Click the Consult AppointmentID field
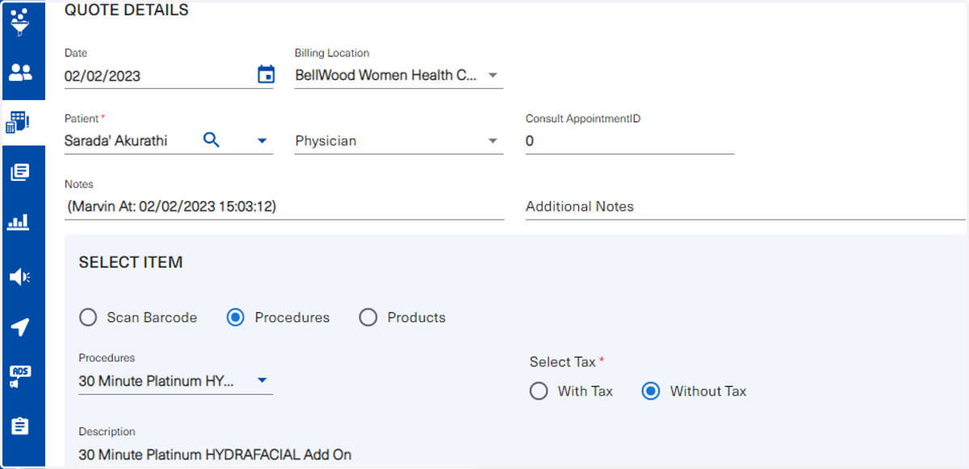Screen dimensions: 969x469 pyautogui.click(x=630, y=140)
